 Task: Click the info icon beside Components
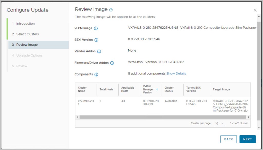[96, 74]
